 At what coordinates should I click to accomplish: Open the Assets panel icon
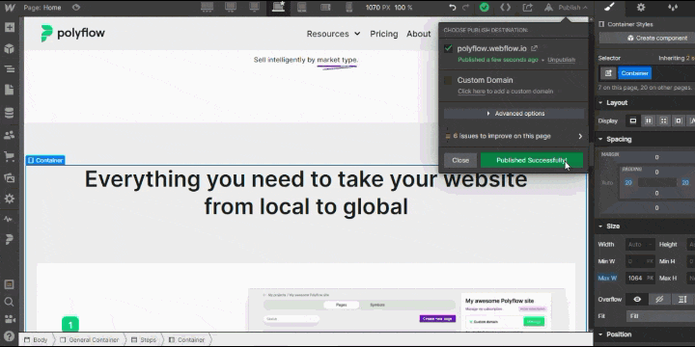pyautogui.click(x=10, y=177)
